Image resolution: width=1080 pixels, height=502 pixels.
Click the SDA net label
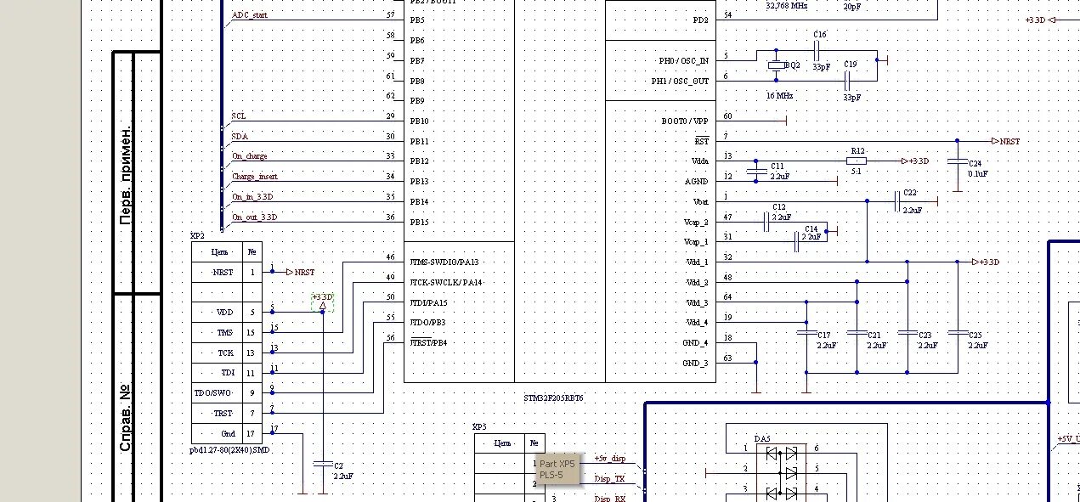pyautogui.click(x=240, y=136)
